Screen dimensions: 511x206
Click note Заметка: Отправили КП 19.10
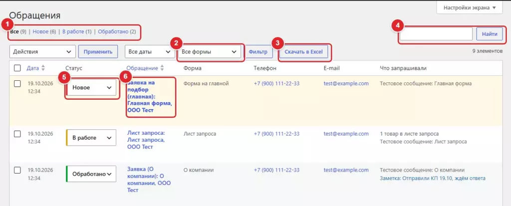[433, 178]
